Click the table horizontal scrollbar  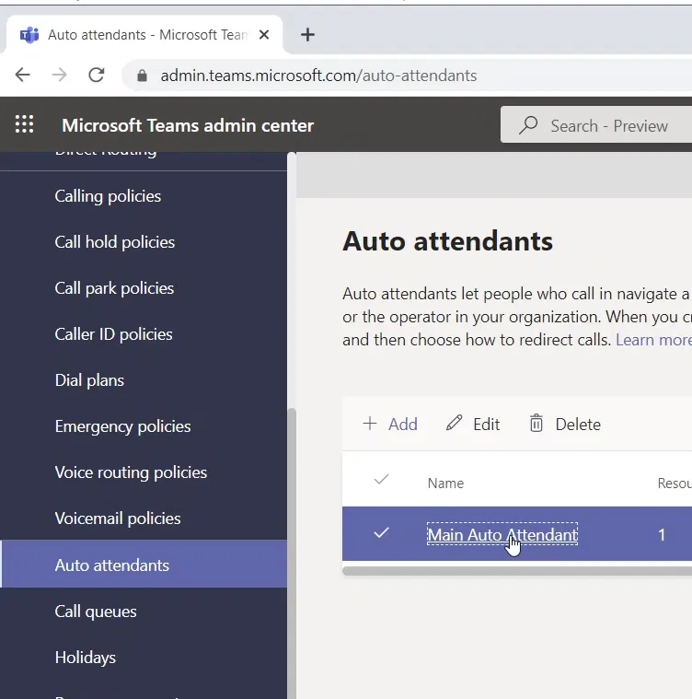(x=515, y=571)
